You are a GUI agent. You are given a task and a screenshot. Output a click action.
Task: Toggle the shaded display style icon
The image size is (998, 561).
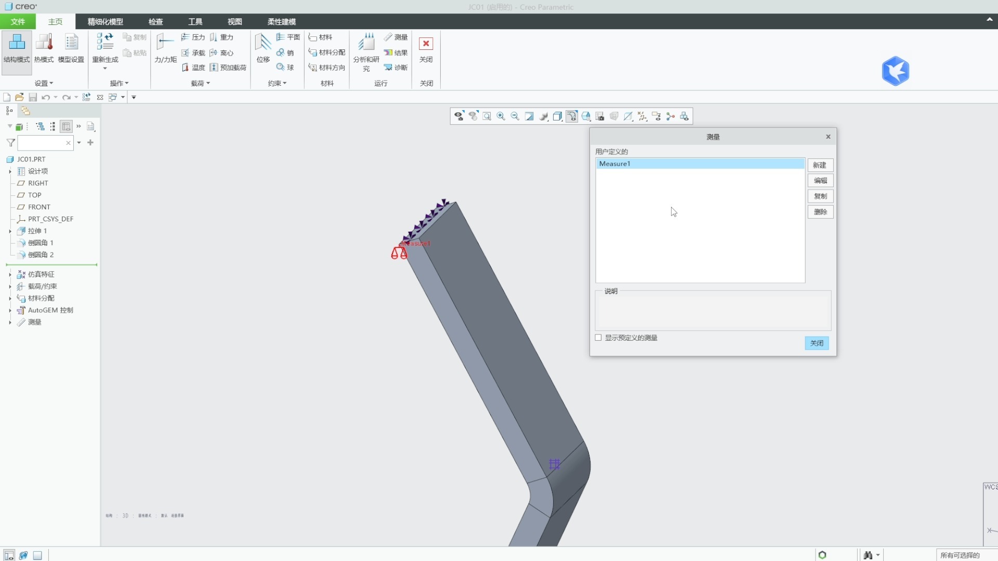(x=558, y=116)
